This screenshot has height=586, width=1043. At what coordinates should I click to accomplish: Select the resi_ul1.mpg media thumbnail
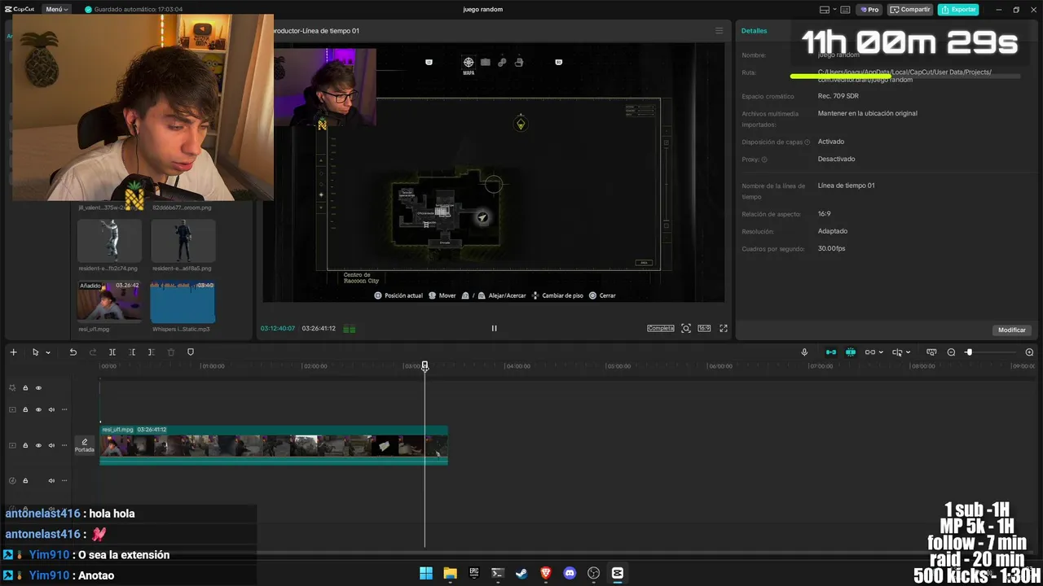(x=109, y=301)
